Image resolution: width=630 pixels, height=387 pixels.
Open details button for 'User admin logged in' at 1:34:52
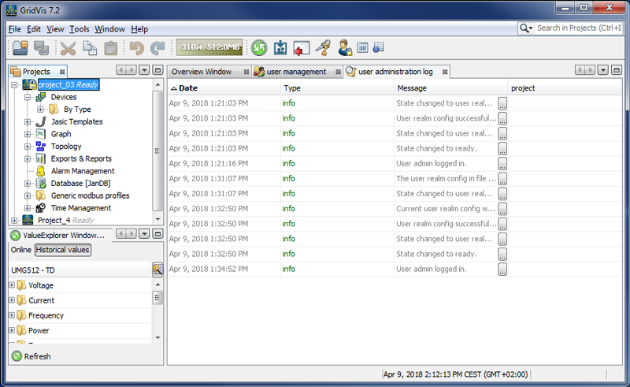click(x=502, y=269)
